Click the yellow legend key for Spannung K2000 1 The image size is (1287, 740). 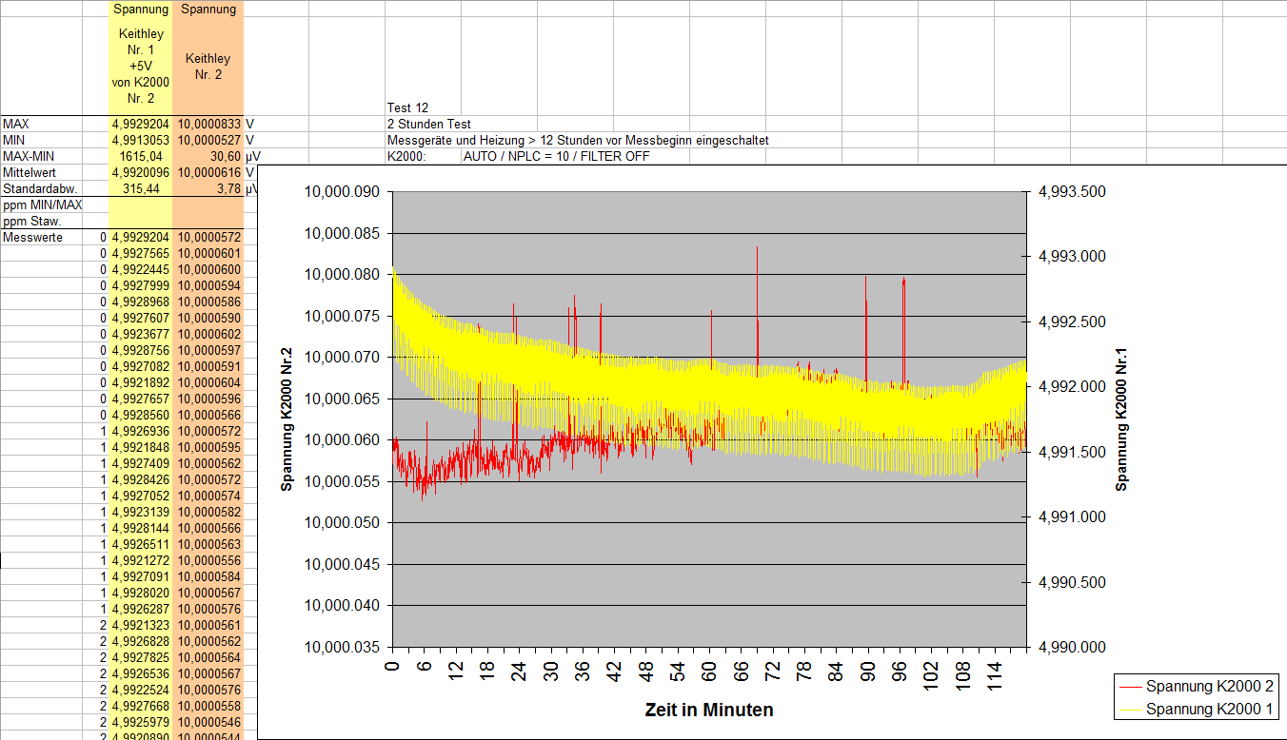(1131, 710)
